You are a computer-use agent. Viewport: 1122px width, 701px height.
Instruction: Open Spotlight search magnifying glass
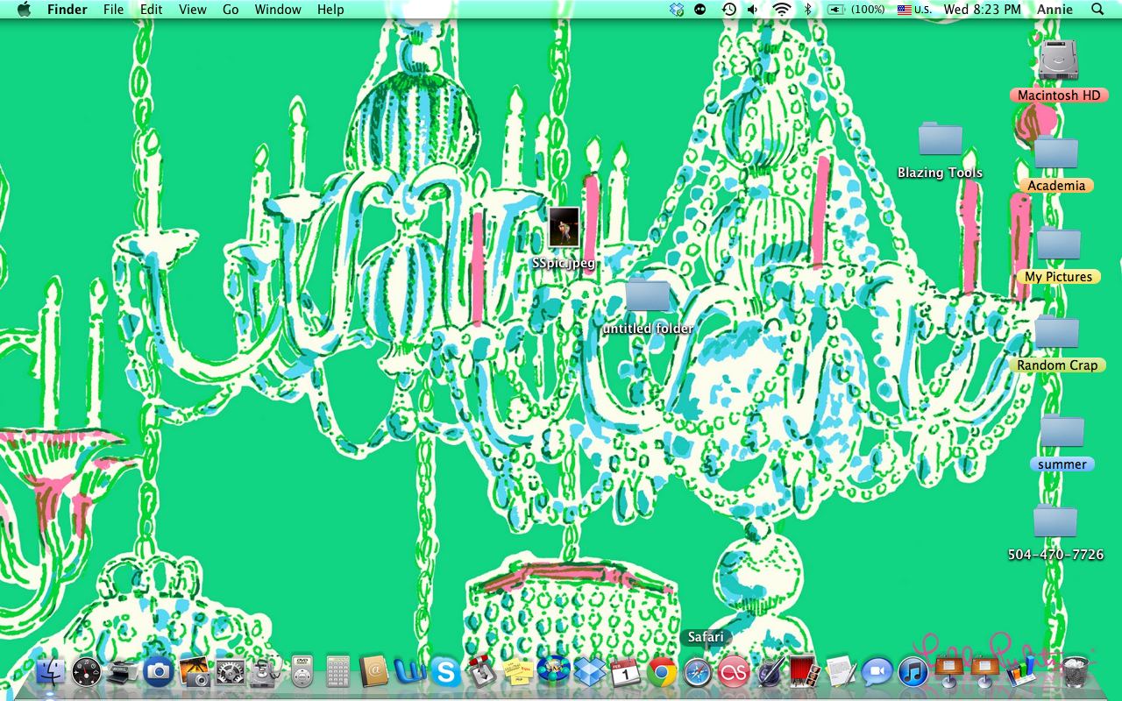click(x=1097, y=10)
